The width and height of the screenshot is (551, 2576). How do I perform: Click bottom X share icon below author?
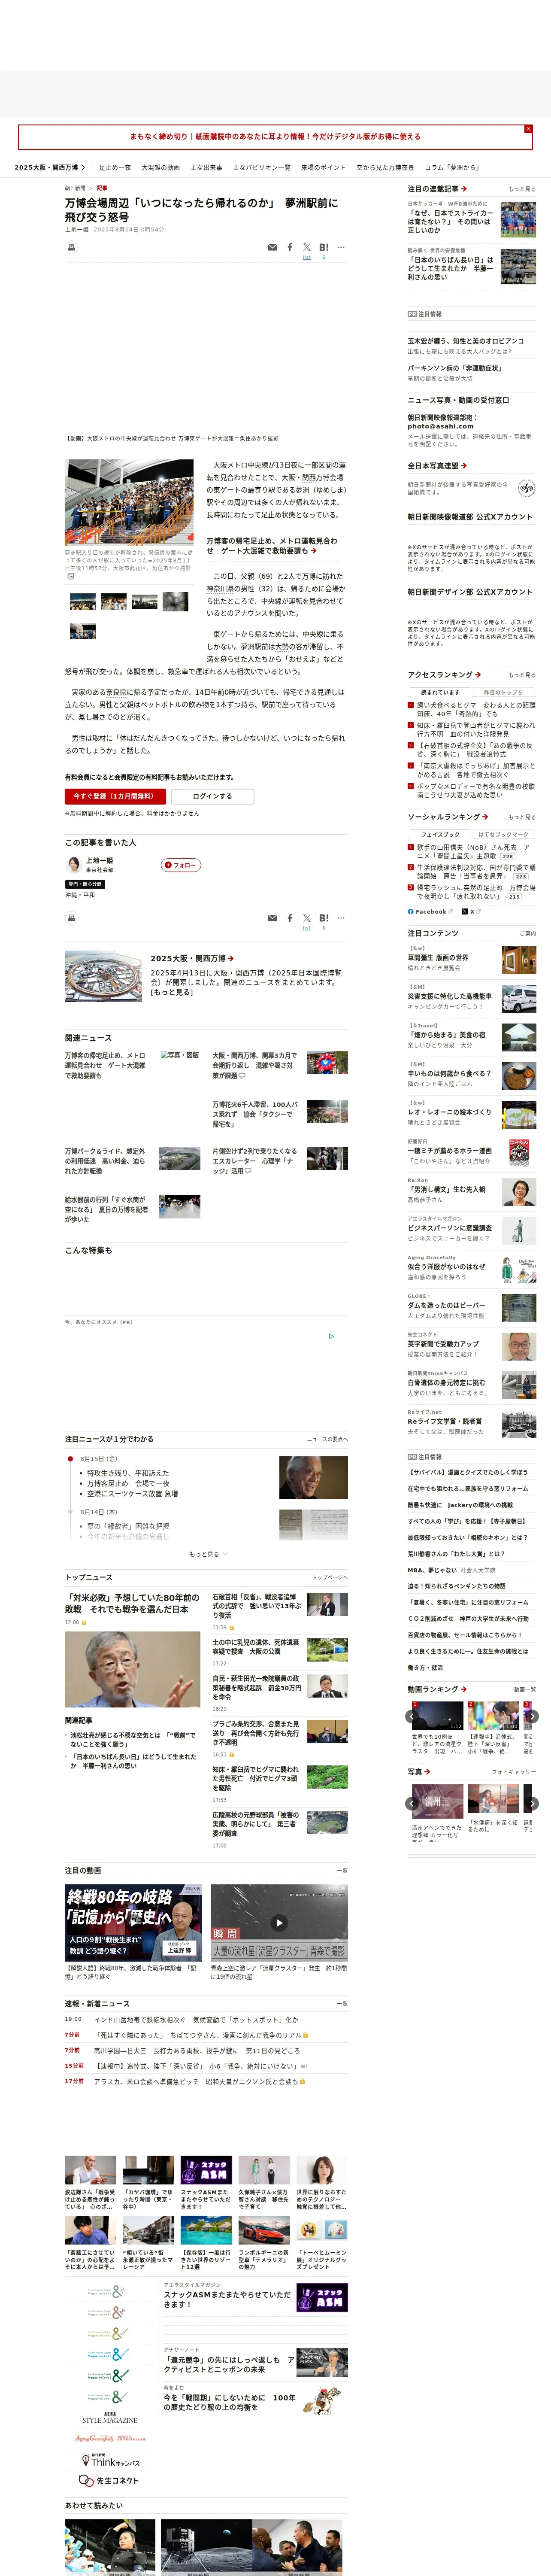point(307,918)
